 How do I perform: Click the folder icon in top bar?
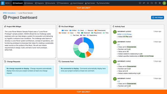(x=152, y=3)
